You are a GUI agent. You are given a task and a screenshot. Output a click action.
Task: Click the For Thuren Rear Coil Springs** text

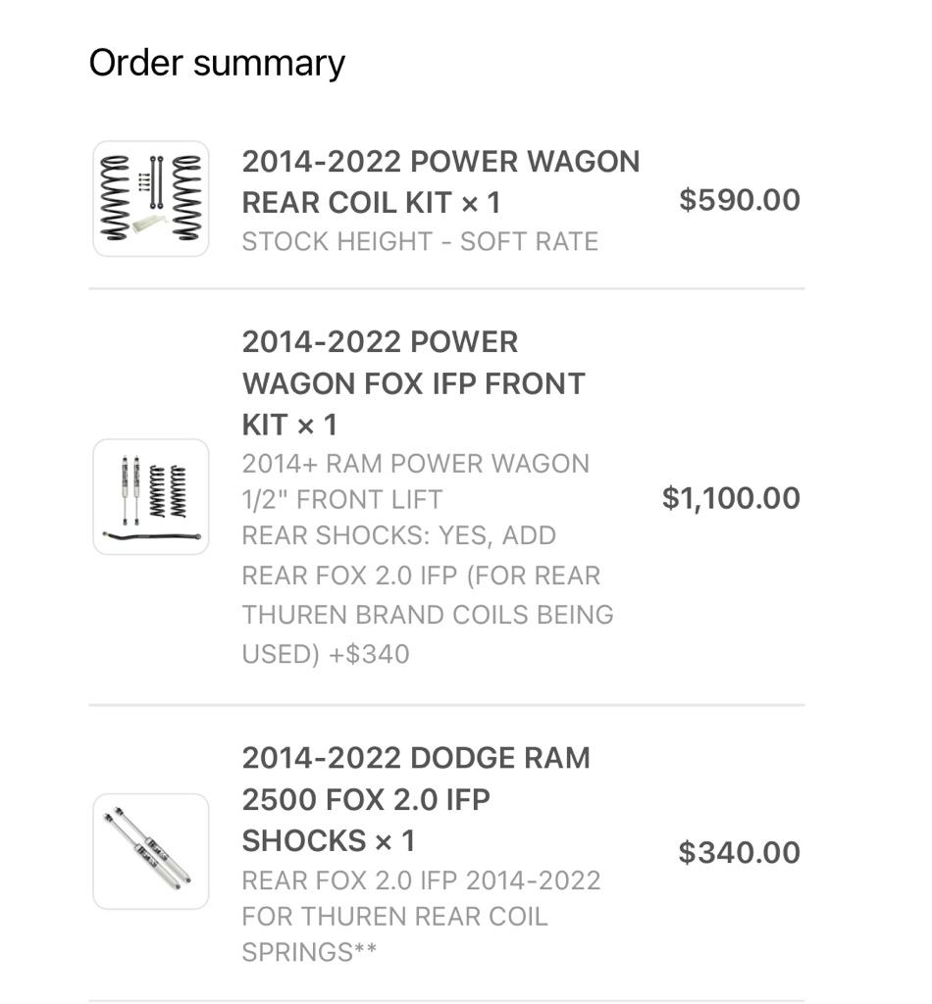[394, 933]
